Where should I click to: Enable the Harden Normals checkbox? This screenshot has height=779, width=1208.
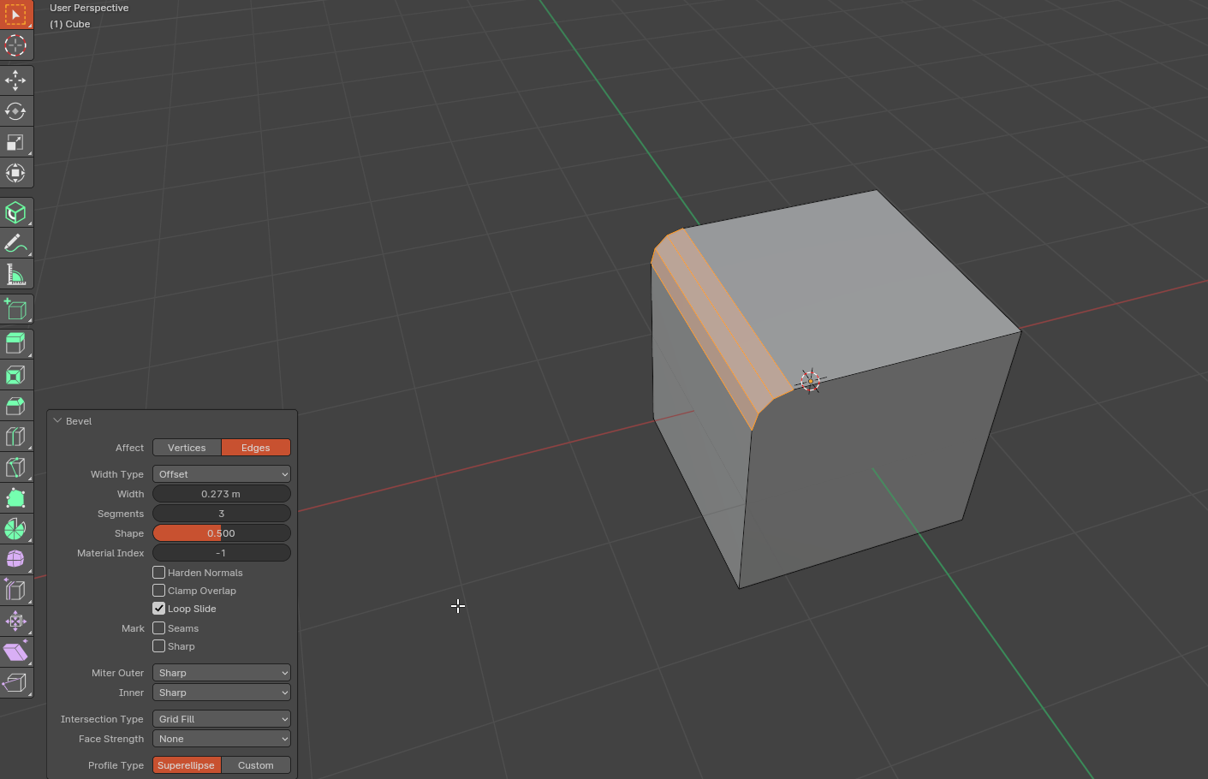(159, 573)
